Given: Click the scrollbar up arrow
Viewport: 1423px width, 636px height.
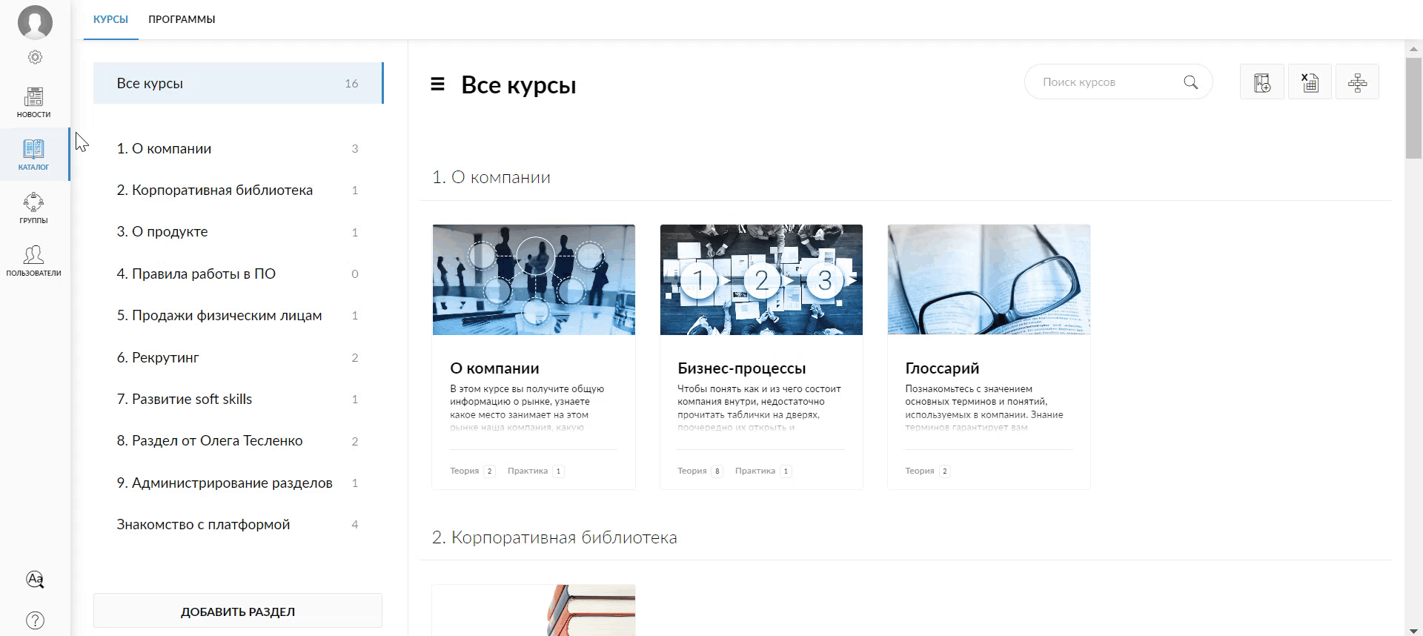Looking at the screenshot, I should tap(1413, 48).
